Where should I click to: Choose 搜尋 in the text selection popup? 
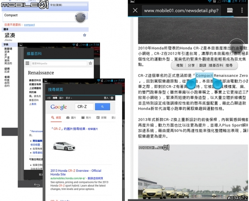229,65
